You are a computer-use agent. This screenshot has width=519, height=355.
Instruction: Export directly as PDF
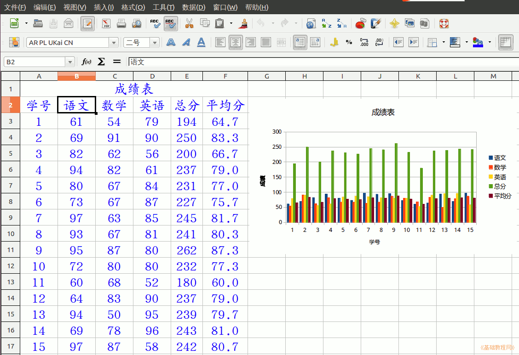[x=106, y=23]
